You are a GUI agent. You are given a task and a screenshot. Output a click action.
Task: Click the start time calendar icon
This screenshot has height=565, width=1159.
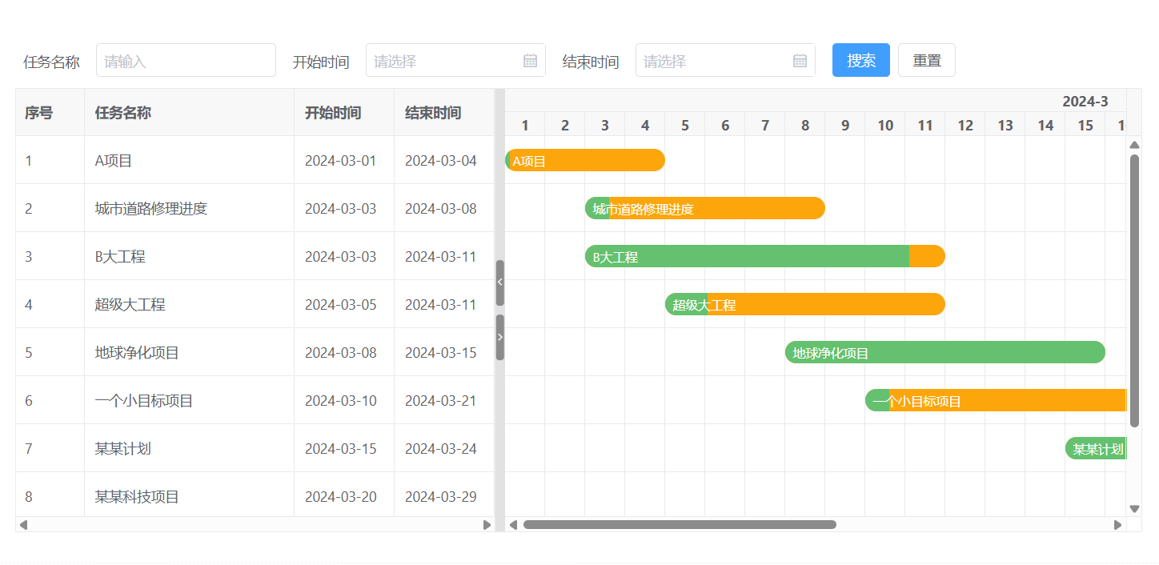[530, 61]
